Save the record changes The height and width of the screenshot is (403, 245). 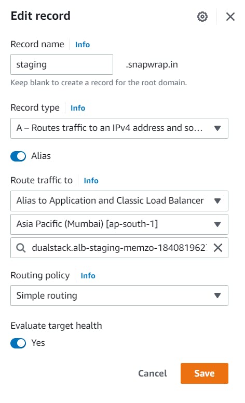(x=204, y=373)
